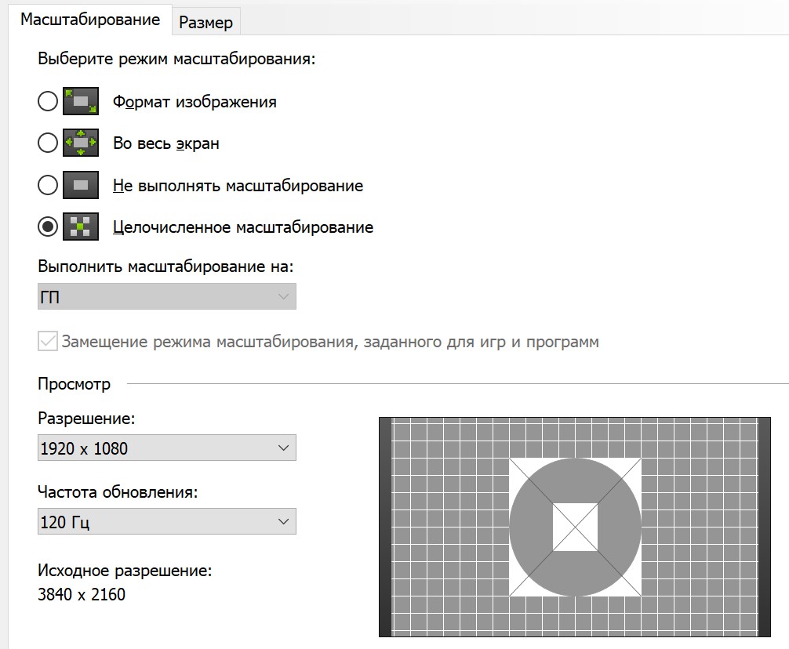Toggle the 'Замещение режима масштабирования' checkbox
Image resolution: width=789 pixels, height=649 pixels.
click(x=48, y=342)
